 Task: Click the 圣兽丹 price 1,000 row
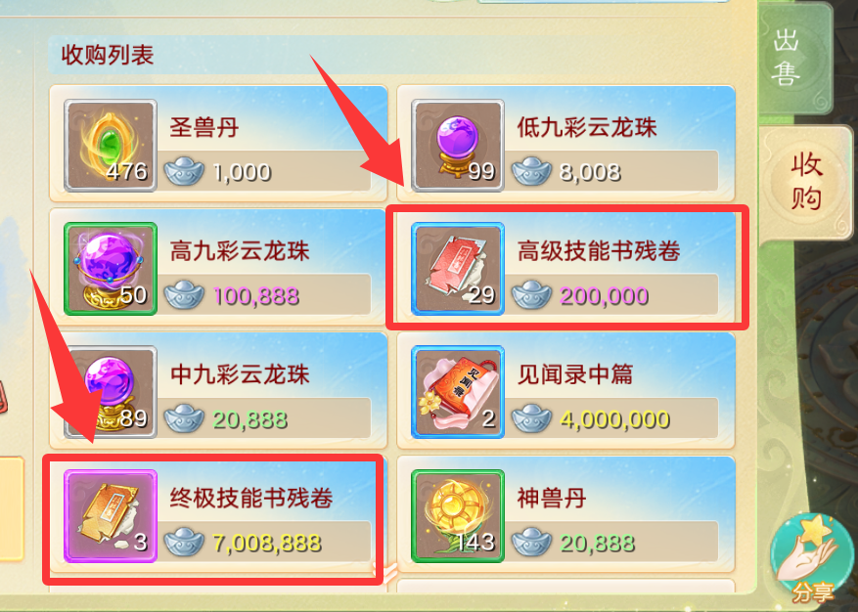[266, 172]
